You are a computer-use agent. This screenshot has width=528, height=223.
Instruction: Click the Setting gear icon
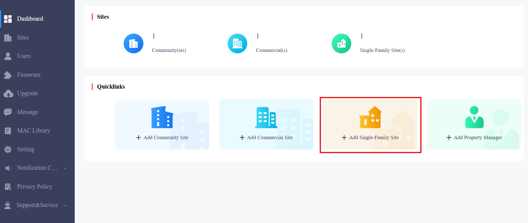[8, 149]
